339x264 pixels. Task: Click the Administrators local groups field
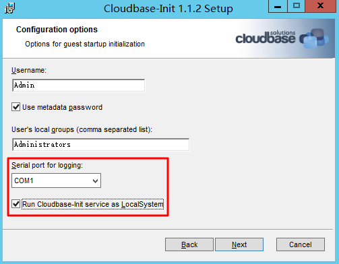[x=100, y=145]
